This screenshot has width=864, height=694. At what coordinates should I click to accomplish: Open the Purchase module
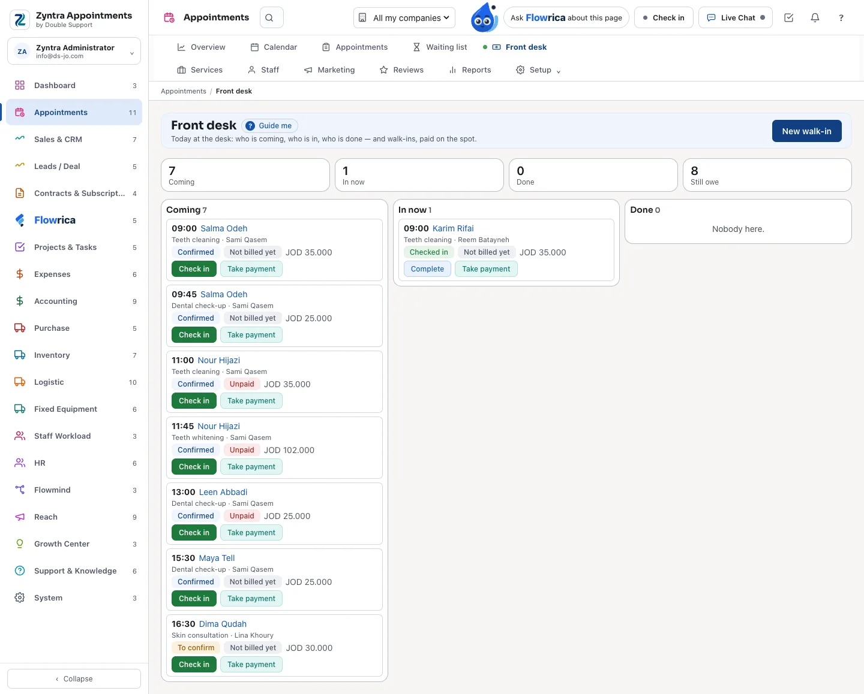(74, 328)
